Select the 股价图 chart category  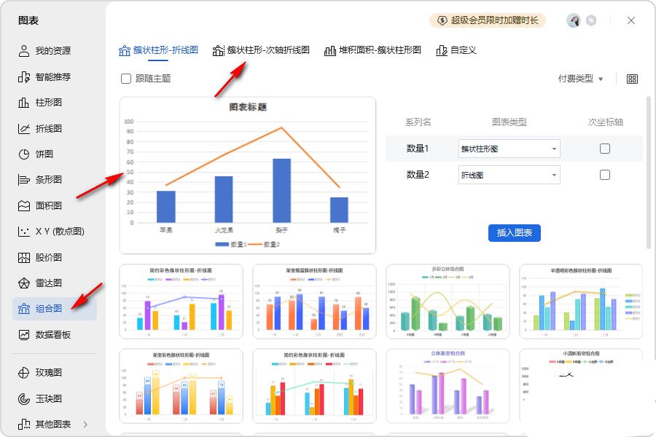click(48, 257)
